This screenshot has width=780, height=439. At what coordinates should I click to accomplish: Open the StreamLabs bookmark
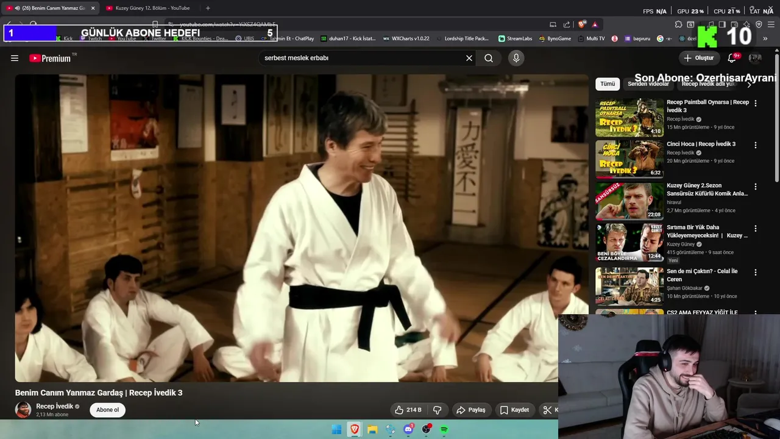coord(515,38)
